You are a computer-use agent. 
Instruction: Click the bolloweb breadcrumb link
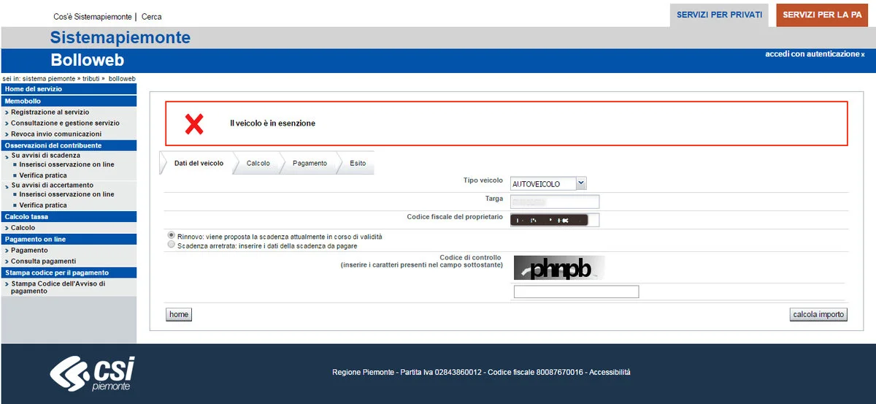122,78
